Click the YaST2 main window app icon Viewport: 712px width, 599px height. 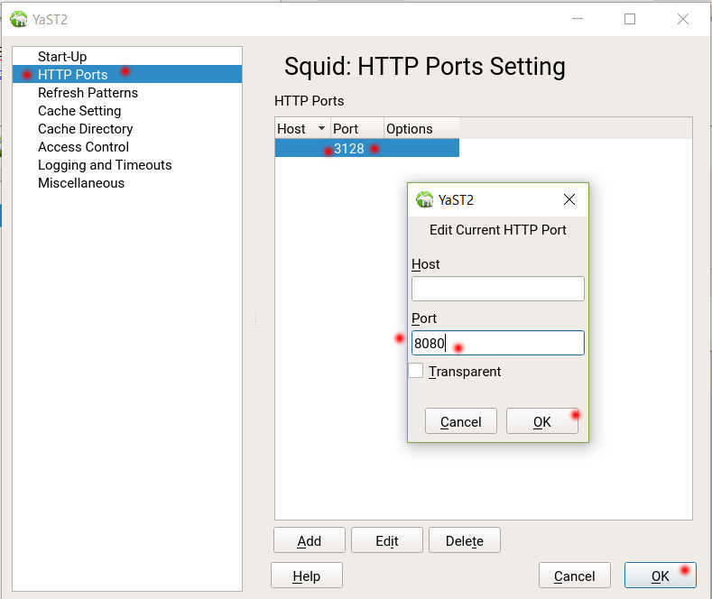click(19, 19)
